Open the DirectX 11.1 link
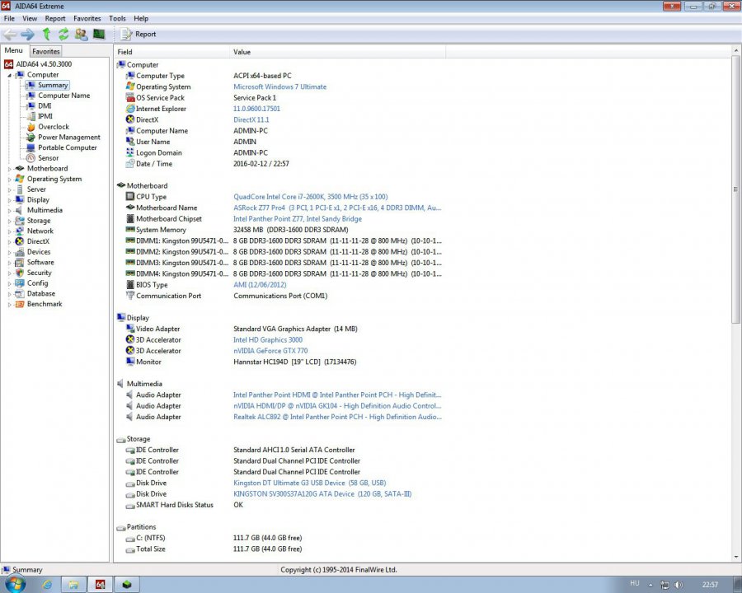Viewport: 742px width, 593px height. 251,119
